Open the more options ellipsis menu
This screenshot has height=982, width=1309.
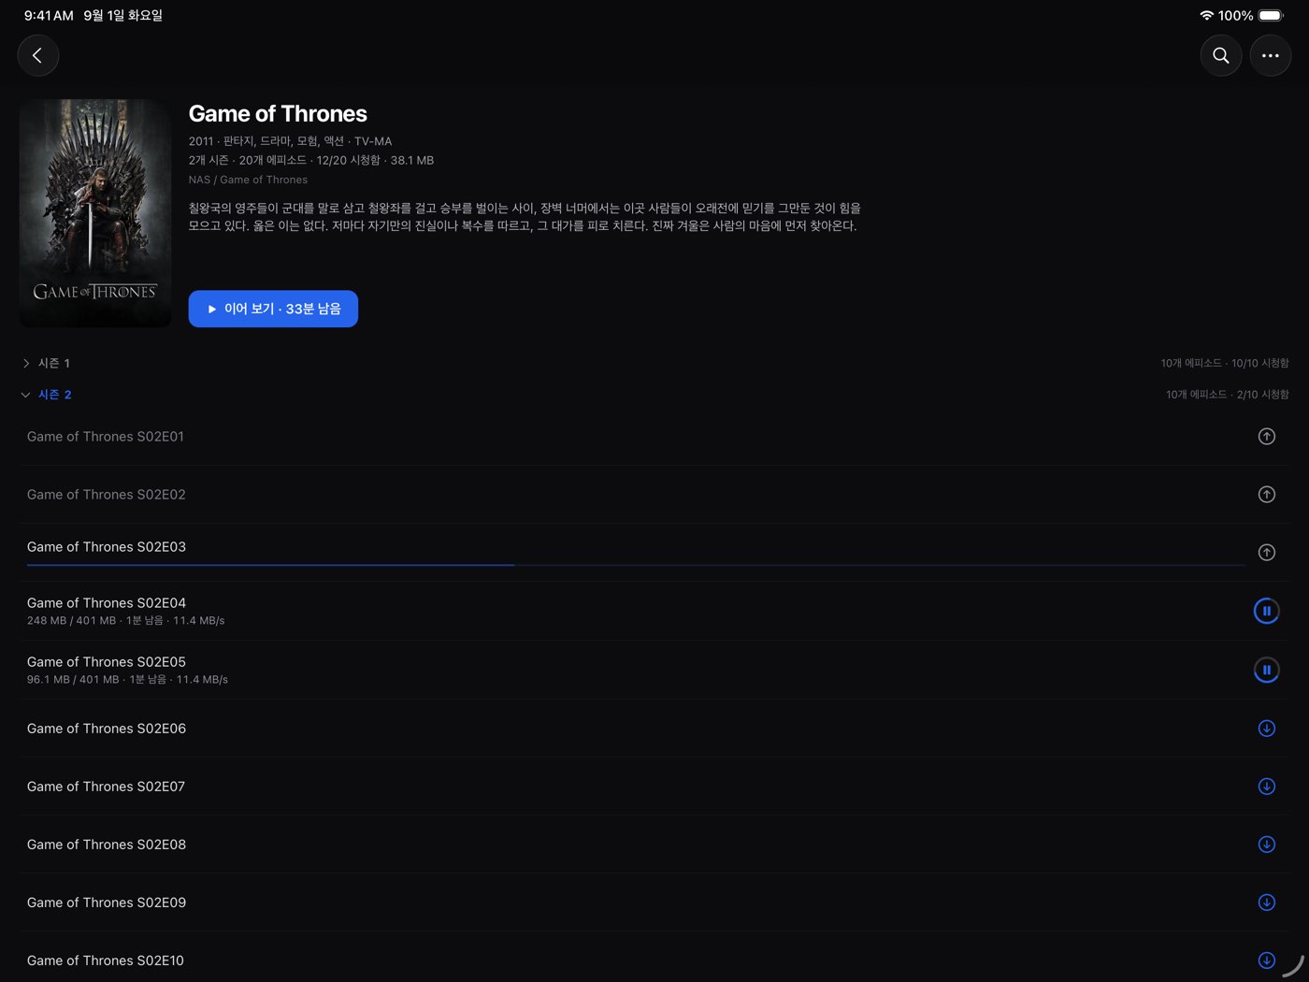1271,56
